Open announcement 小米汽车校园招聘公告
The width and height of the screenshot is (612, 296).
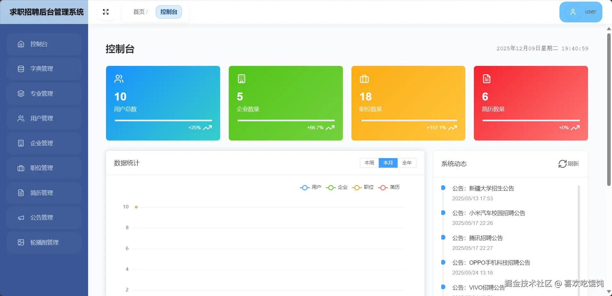tap(489, 213)
